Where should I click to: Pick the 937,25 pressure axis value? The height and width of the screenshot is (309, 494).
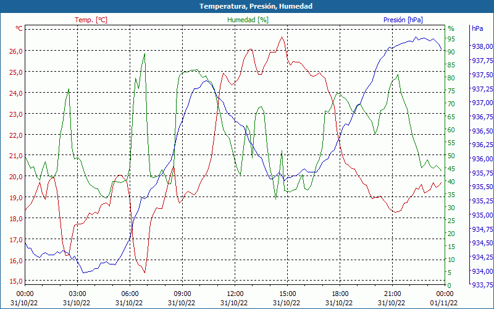pos(482,89)
